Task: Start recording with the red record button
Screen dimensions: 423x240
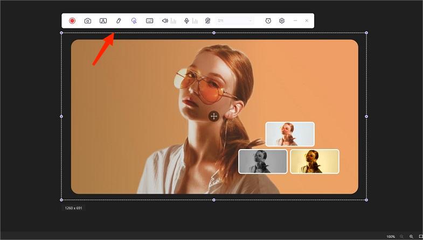Action: [72, 21]
